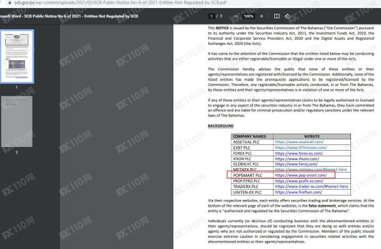
Task: Select page 2 thumbnail in sidebar
Action: [x=17, y=121]
